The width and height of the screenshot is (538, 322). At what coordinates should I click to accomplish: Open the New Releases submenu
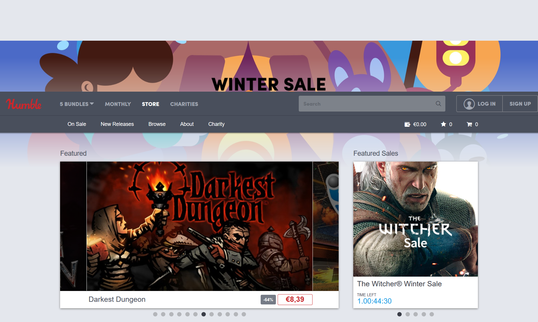117,124
